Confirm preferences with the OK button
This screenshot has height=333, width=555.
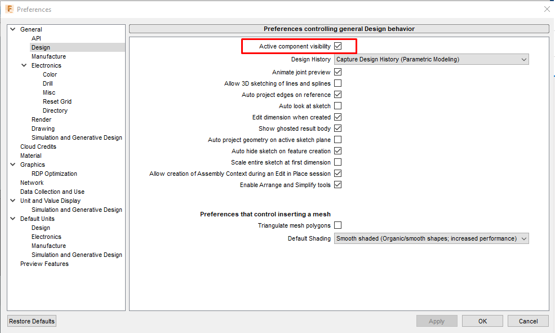482,321
